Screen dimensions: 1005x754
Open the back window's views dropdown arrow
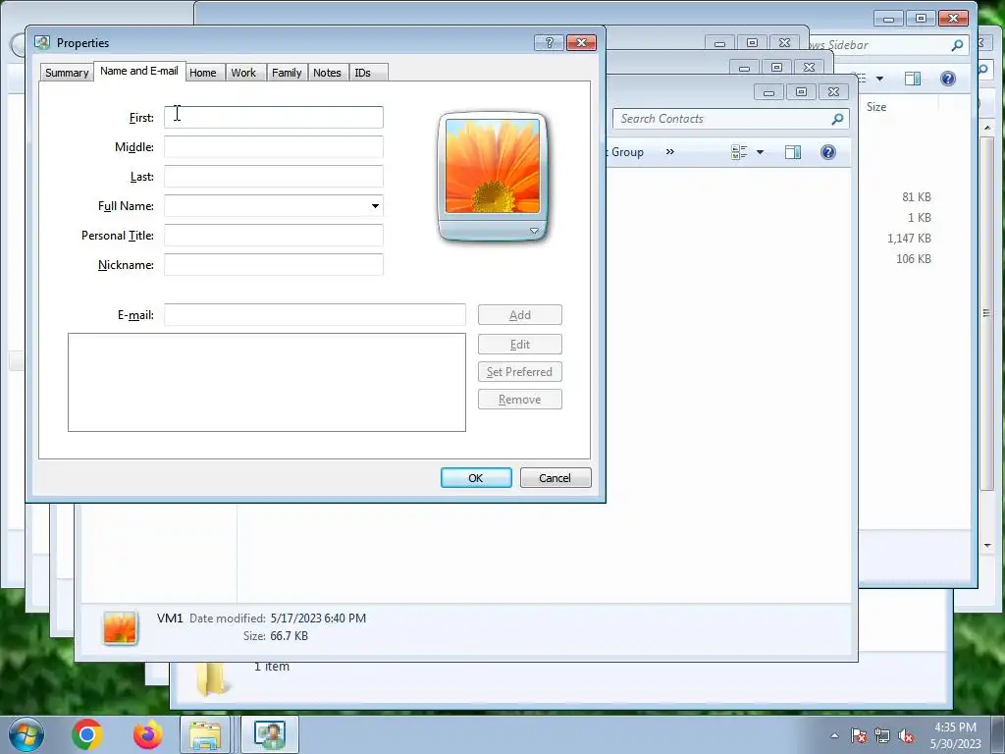[880, 79]
